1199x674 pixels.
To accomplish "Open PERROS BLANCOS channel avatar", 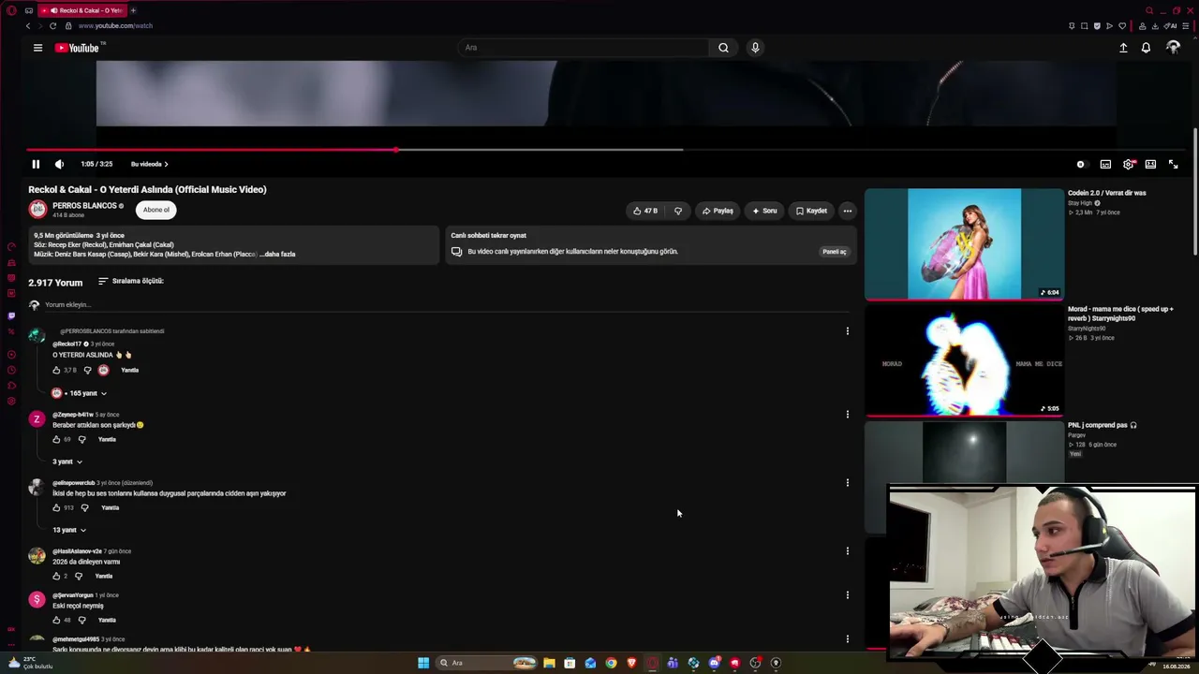I will [37, 210].
